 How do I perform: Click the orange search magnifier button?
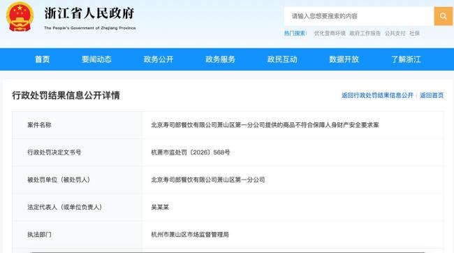point(443,16)
